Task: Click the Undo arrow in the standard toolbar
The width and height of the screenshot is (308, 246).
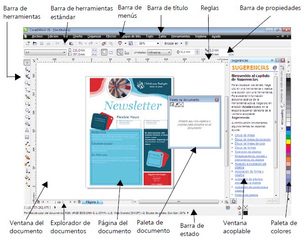Action: [80, 43]
